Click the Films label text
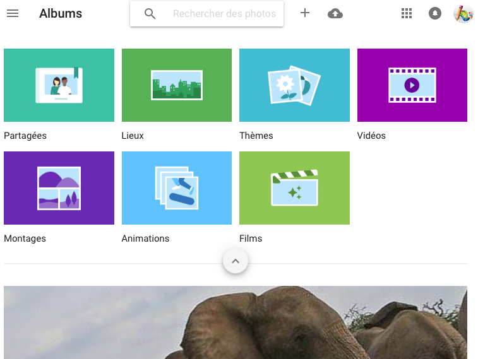 [251, 238]
